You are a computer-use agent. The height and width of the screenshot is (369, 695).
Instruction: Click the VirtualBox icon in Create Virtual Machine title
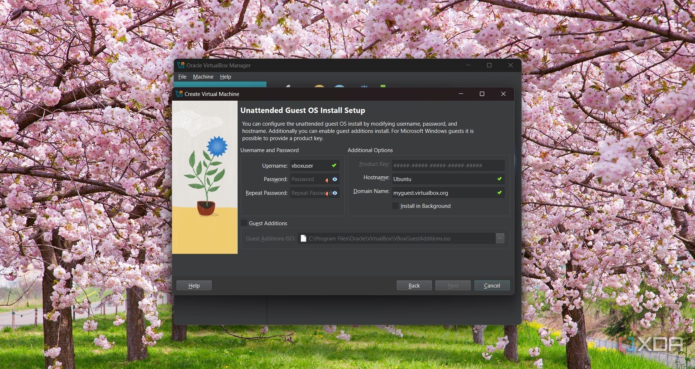click(179, 94)
